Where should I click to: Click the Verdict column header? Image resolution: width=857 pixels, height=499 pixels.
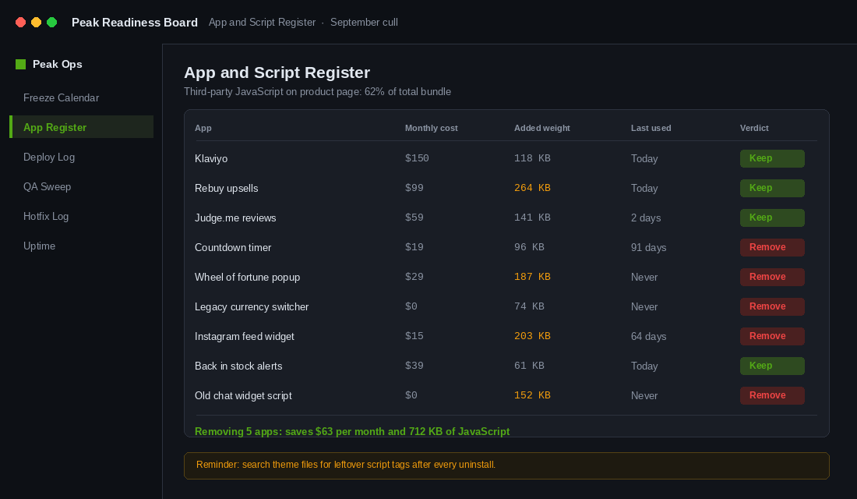tap(754, 128)
